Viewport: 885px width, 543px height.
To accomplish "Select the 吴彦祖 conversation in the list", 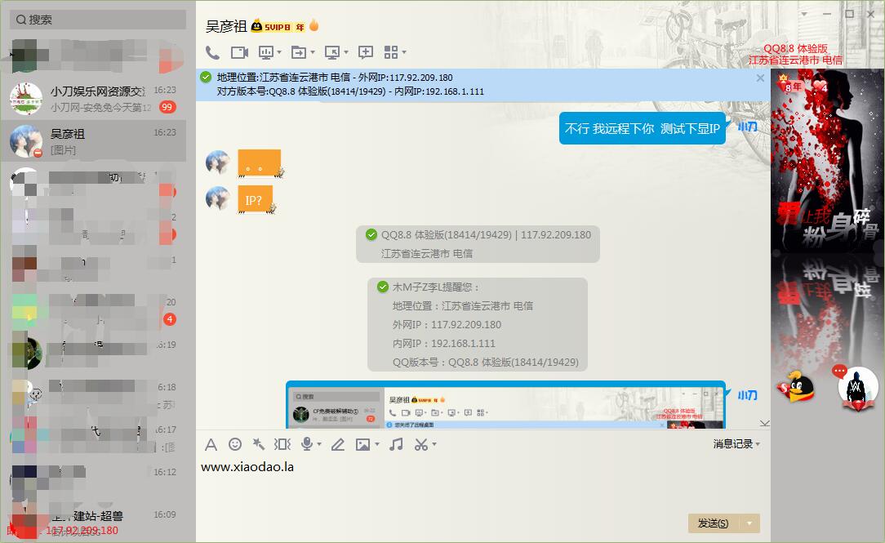I will coord(98,141).
